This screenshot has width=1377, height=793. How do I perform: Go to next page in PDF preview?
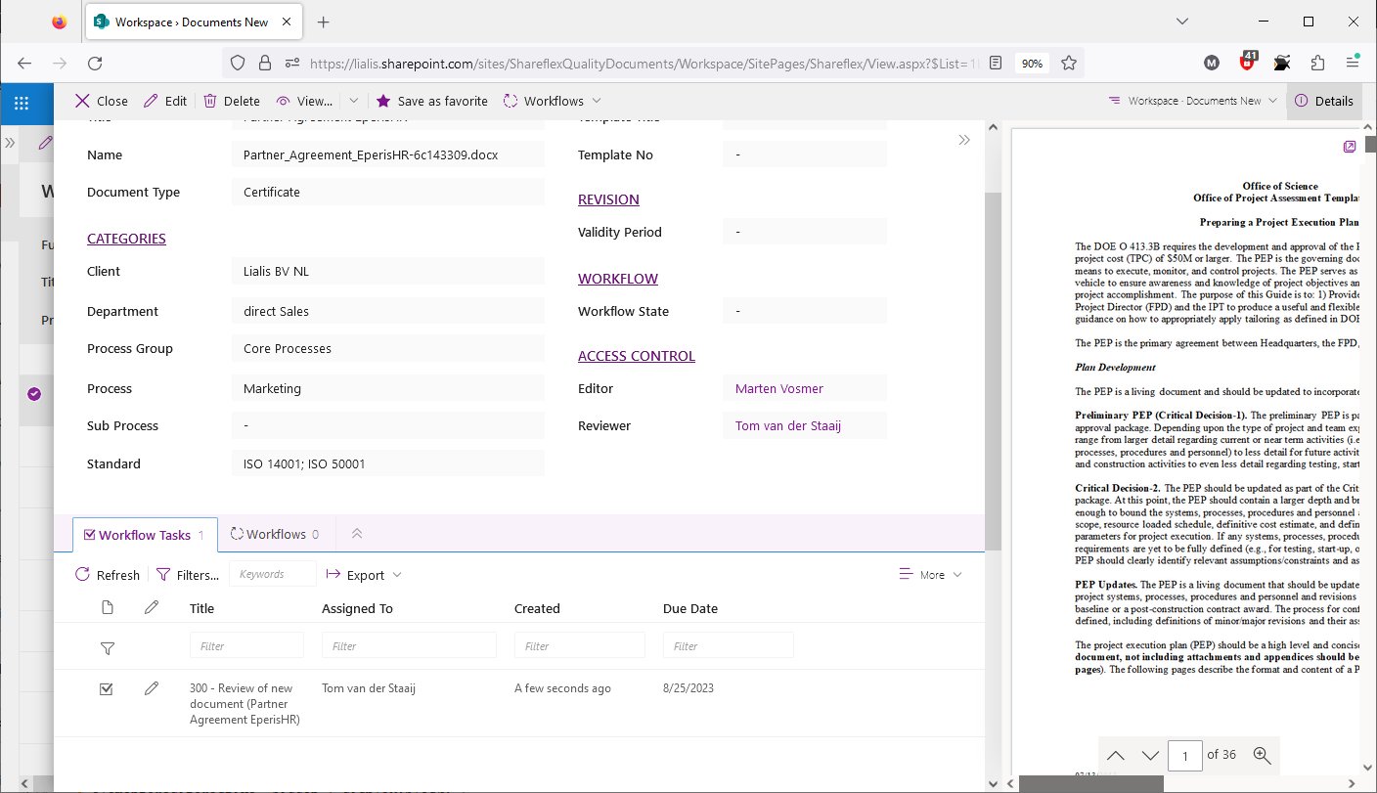coord(1150,755)
